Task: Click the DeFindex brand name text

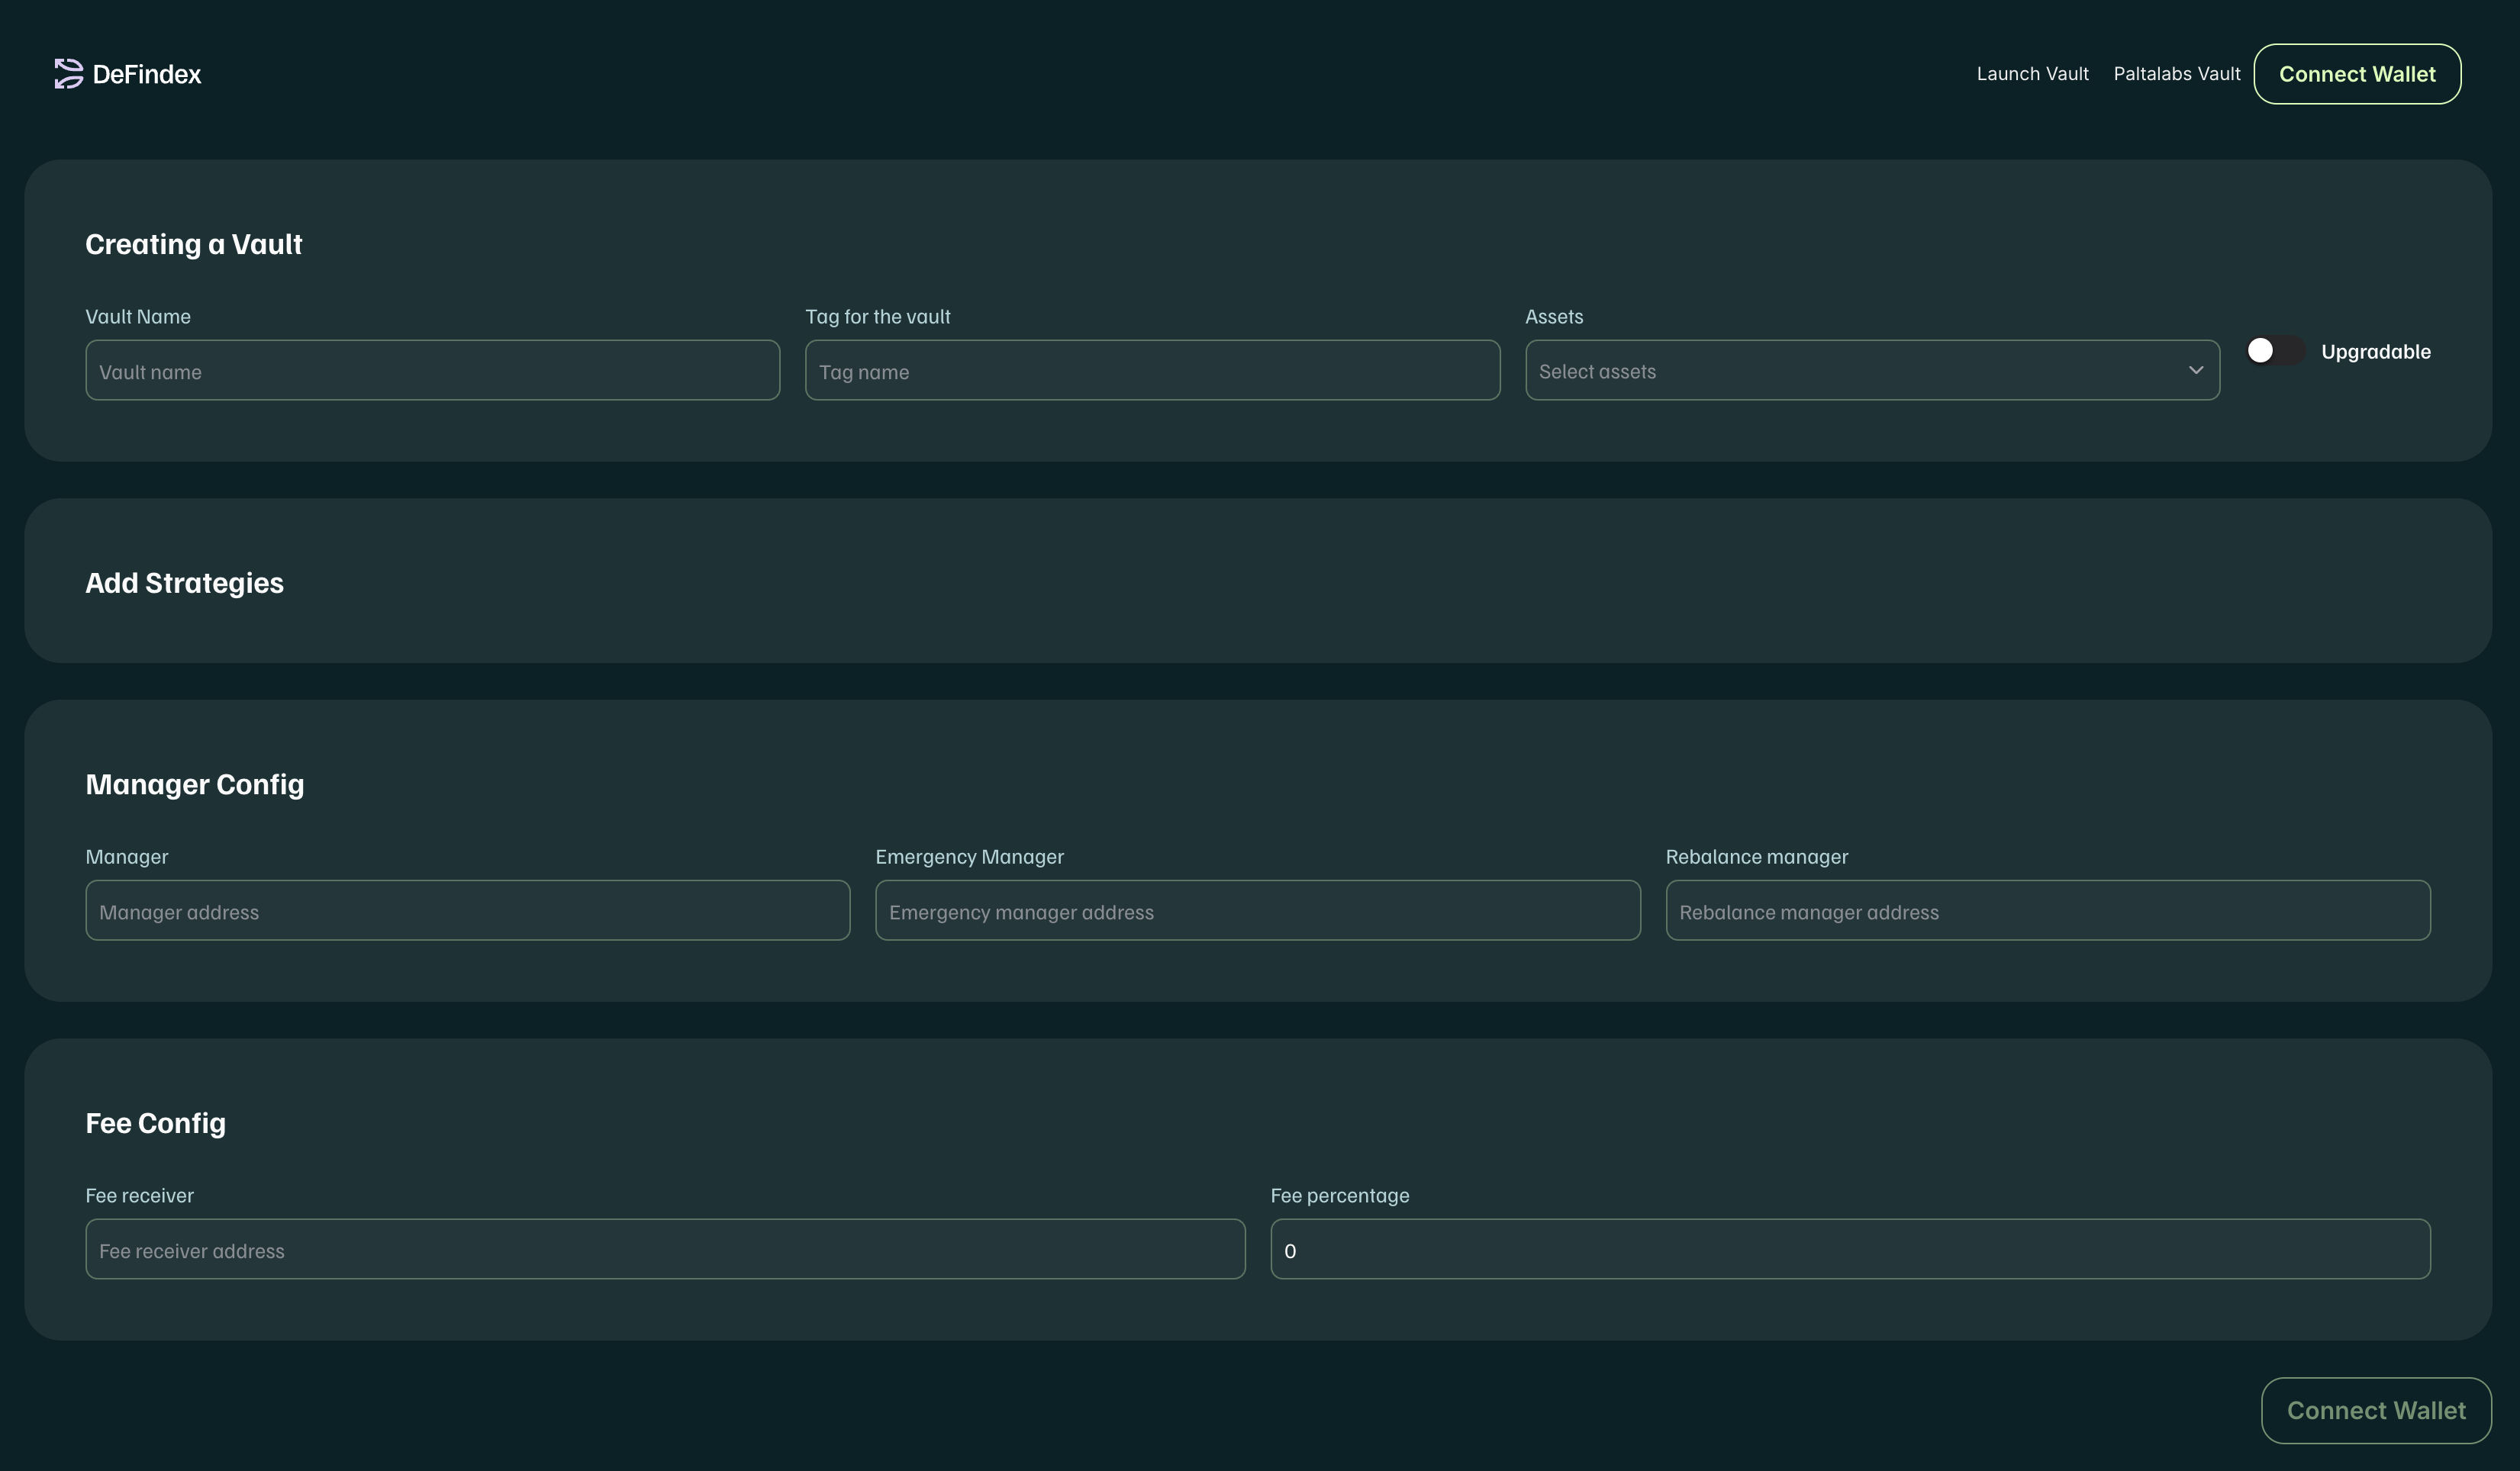Action: [x=146, y=74]
